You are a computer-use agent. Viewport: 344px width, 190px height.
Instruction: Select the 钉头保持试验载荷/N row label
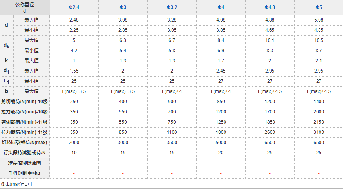coord(25,152)
